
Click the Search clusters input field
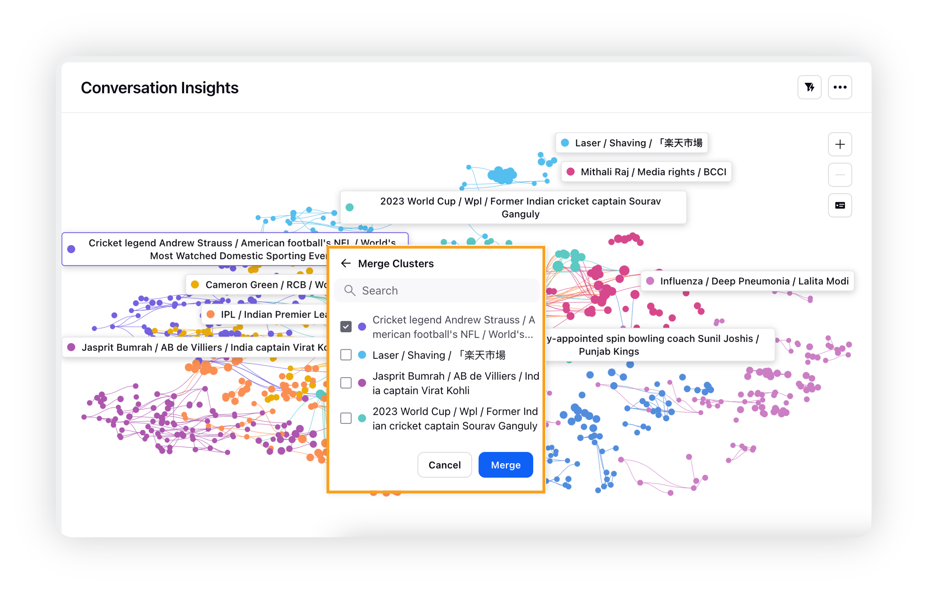[442, 291]
